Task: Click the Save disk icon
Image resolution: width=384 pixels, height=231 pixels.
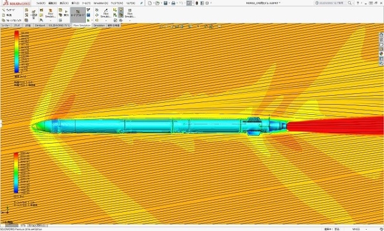Action: click(x=166, y=3)
